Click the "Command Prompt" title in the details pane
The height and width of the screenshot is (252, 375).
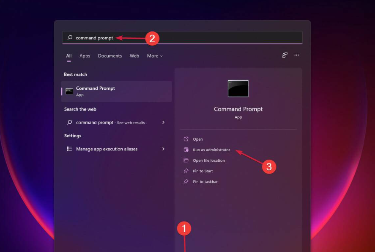pyautogui.click(x=238, y=109)
